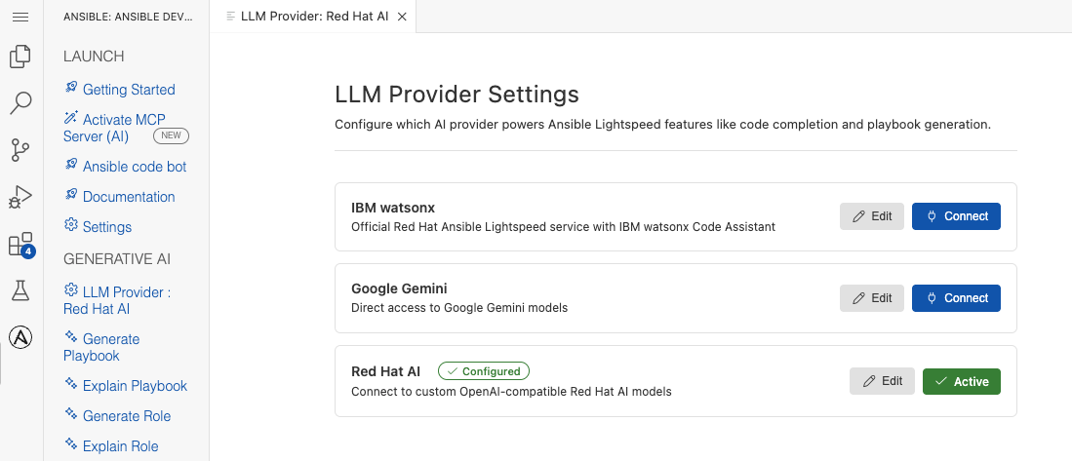
Task: Open the Source Control view
Action: 20,149
